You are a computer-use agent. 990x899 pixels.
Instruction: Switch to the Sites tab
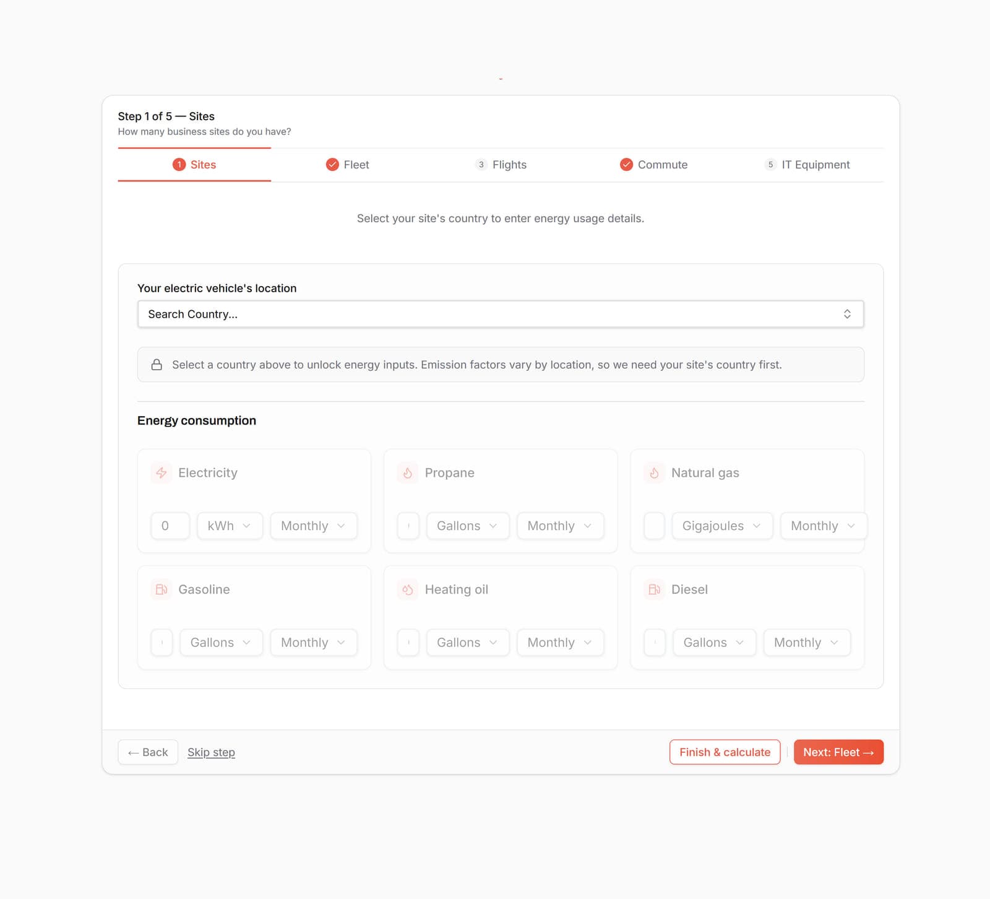pos(194,165)
